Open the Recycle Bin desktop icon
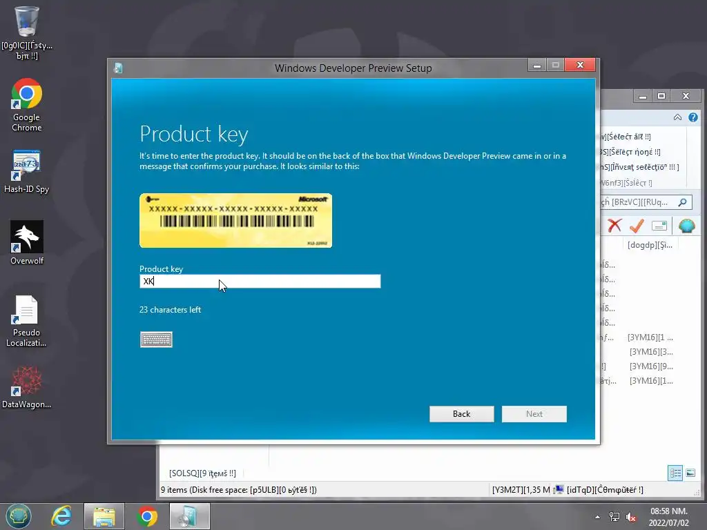The width and height of the screenshot is (707, 530). click(x=27, y=32)
